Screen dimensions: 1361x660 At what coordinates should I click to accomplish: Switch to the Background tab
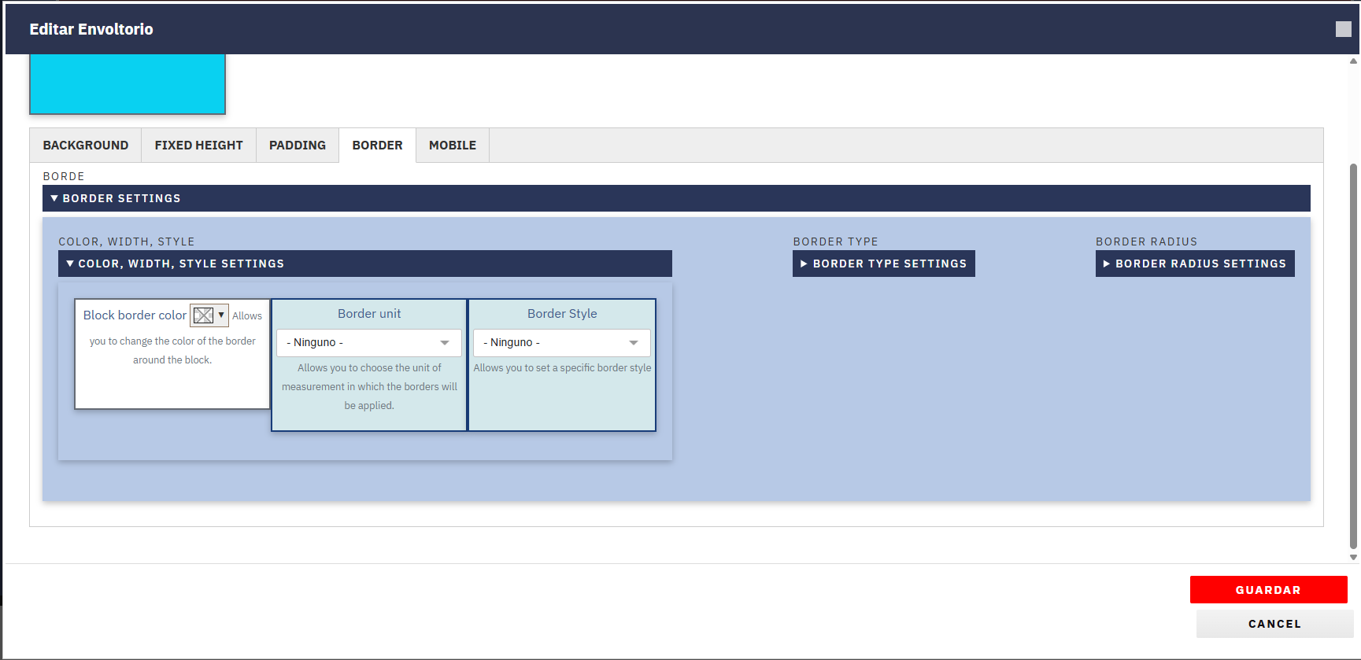point(86,146)
